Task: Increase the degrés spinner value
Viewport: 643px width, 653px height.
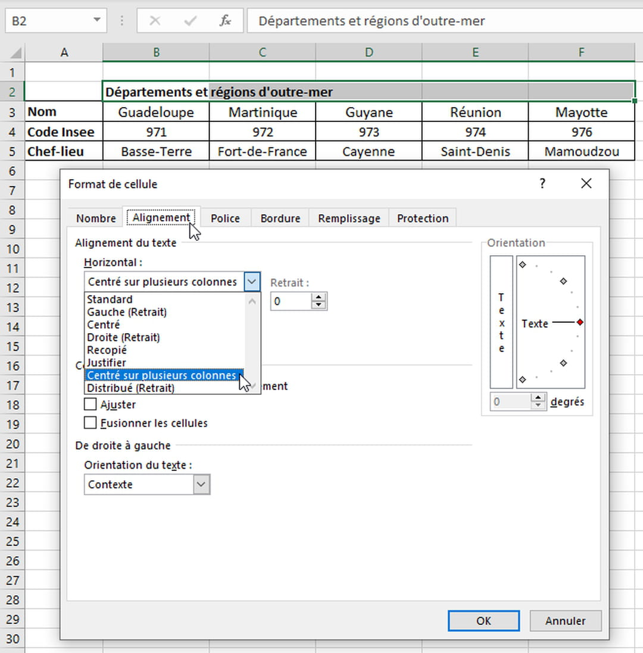Action: 538,398
